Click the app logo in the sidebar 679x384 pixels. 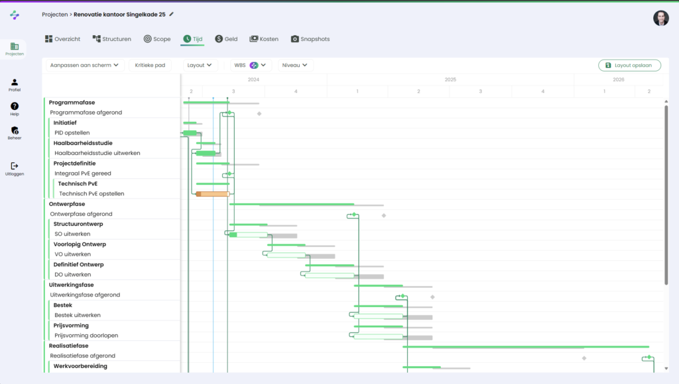(x=15, y=15)
